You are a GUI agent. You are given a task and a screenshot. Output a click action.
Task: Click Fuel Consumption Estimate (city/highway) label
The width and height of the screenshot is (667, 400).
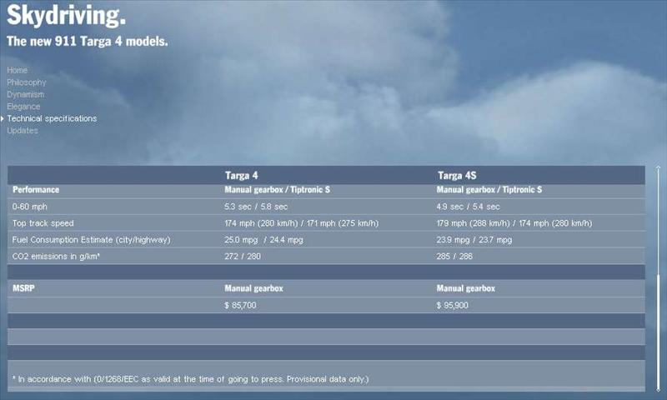point(91,240)
